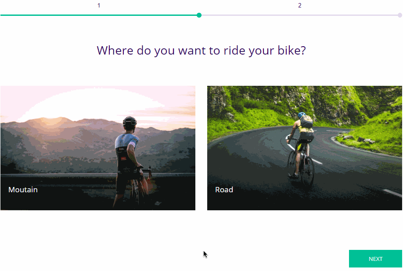This screenshot has height=271, width=403.
Task: Select step number 1 label
Action: point(99,5)
